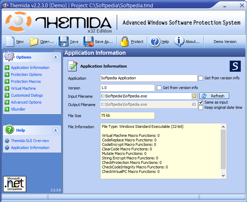
Task: Click Demo Version label in toolbar
Action: [225, 42]
